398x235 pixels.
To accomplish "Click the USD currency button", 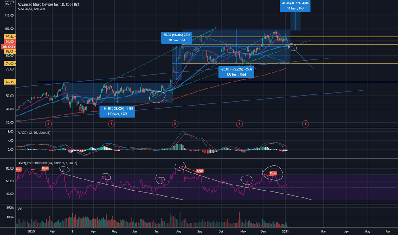I will click(8, 4).
